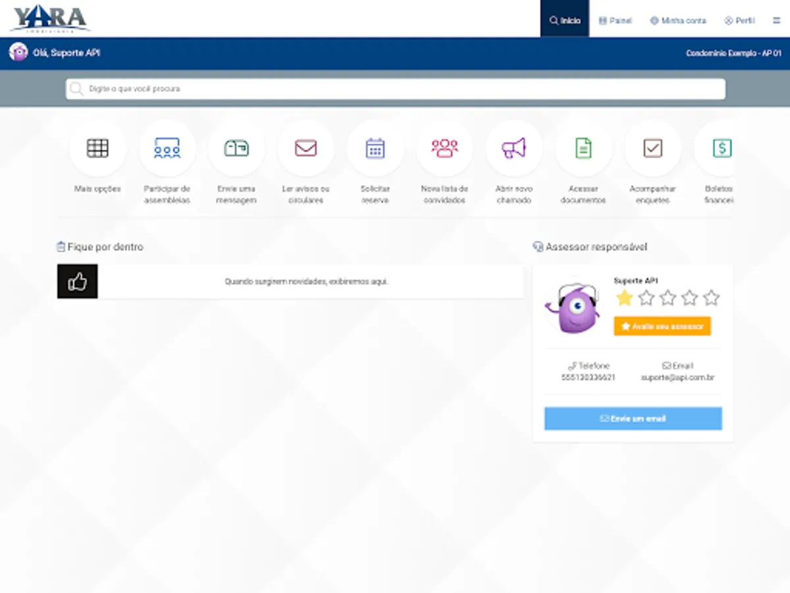The height and width of the screenshot is (593, 790).
Task: Rate assessor four stars
Action: [689, 298]
